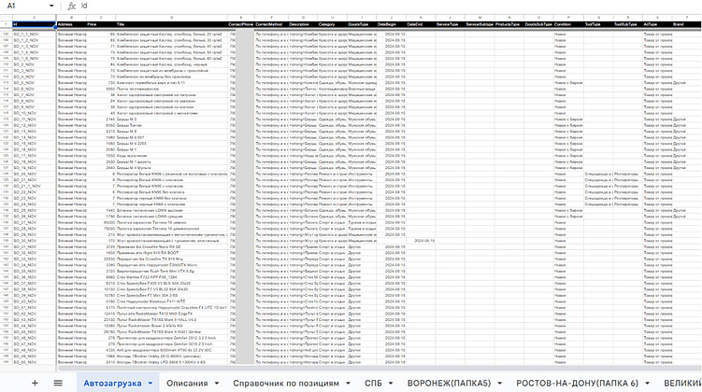Select cell SO_30_NOV

[34, 241]
